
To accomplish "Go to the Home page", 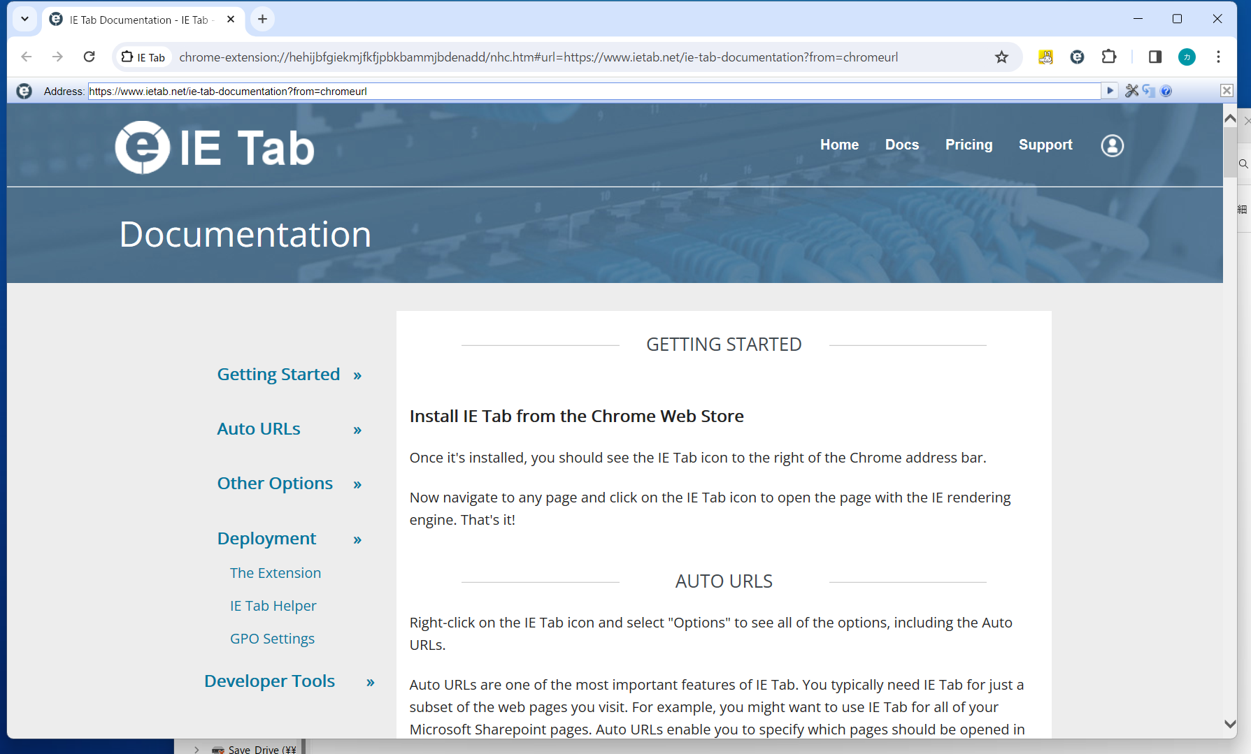I will click(x=839, y=145).
